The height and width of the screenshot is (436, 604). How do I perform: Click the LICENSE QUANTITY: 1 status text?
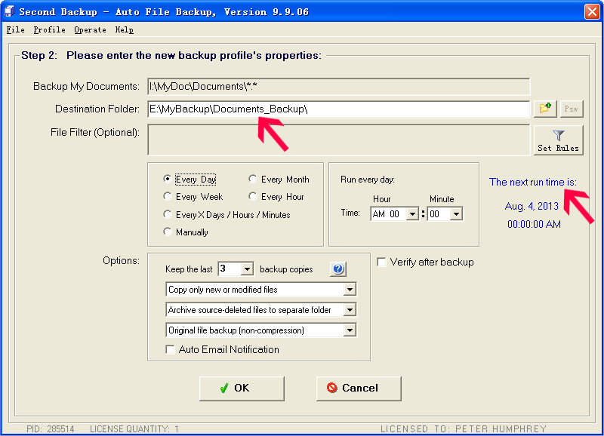[x=134, y=428]
